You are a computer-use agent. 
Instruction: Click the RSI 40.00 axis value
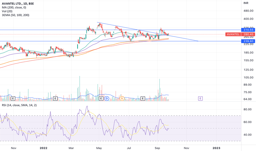(x=247, y=135)
